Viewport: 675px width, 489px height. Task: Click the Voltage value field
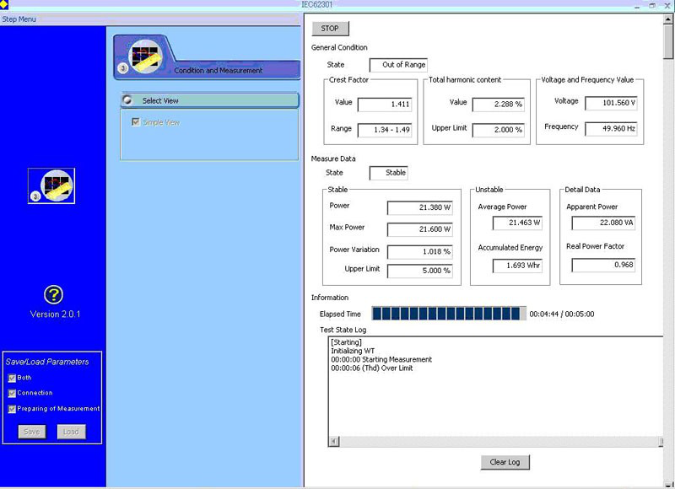click(611, 103)
